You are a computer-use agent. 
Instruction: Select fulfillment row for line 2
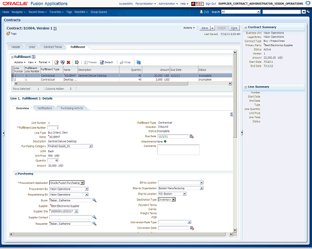tap(122, 80)
